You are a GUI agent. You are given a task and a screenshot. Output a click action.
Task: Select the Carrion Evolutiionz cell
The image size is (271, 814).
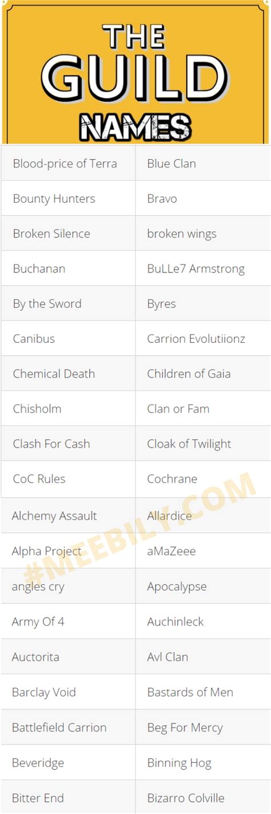[203, 338]
